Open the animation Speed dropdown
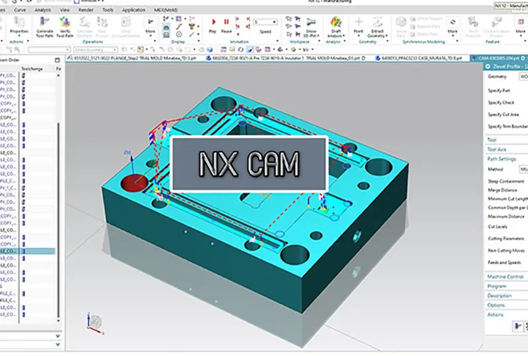The width and height of the screenshot is (528, 356). point(275,22)
